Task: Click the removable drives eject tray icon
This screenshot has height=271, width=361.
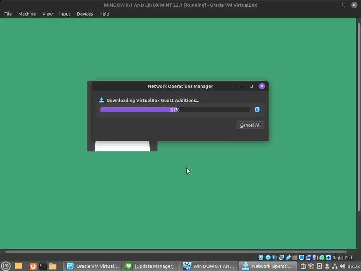Action: 319,266
